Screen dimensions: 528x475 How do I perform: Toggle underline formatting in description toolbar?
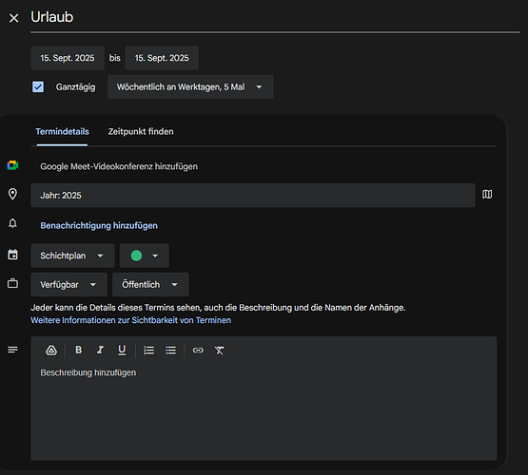(x=122, y=350)
